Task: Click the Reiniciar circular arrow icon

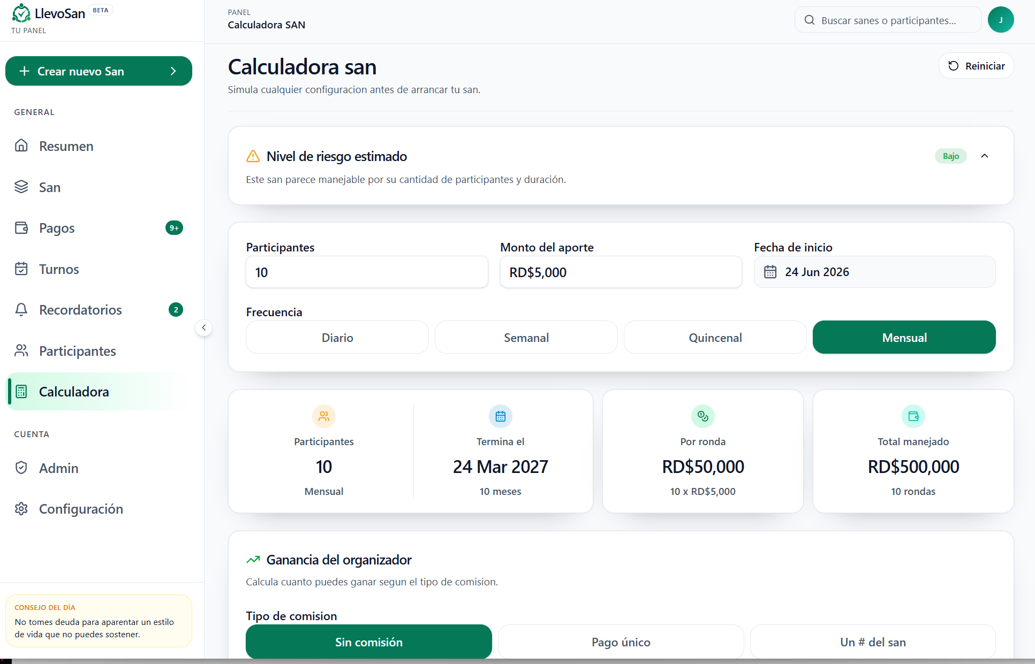Action: [x=954, y=66]
